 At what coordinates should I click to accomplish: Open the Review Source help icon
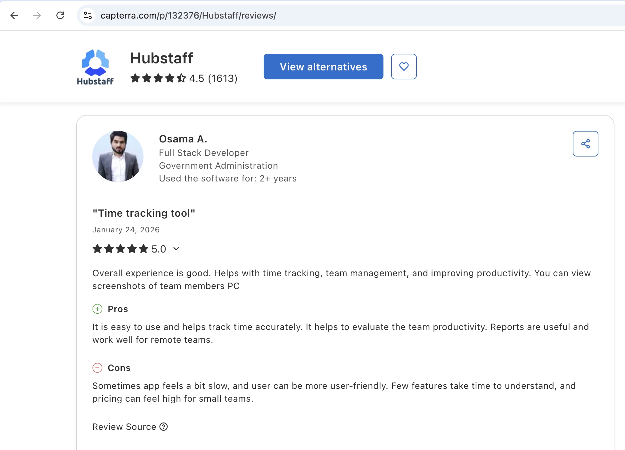(164, 427)
